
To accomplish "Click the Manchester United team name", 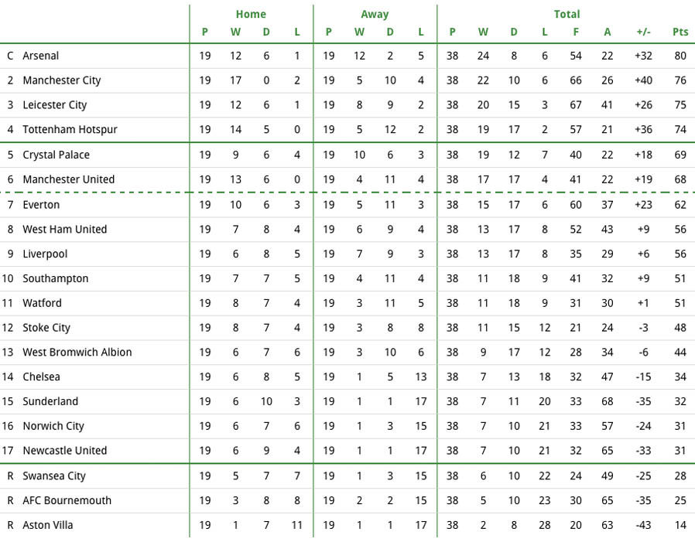I will [x=69, y=179].
